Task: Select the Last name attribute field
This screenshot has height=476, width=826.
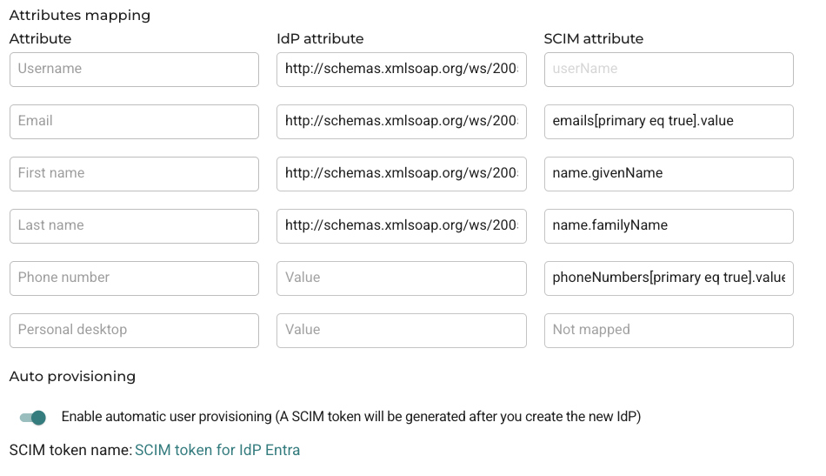Action: coord(134,226)
